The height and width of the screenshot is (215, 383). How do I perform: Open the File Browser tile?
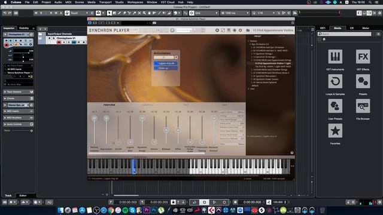pos(363,106)
